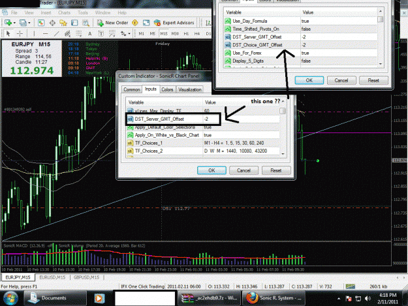Toggle the Expert Advisors button
The image size is (408, 306).
pyautogui.click(x=174, y=23)
